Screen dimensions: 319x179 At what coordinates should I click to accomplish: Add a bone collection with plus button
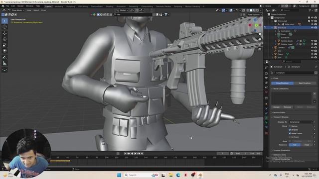point(315,94)
